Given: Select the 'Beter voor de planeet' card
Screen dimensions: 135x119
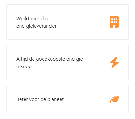Looking at the screenshot, I should 67,99.
